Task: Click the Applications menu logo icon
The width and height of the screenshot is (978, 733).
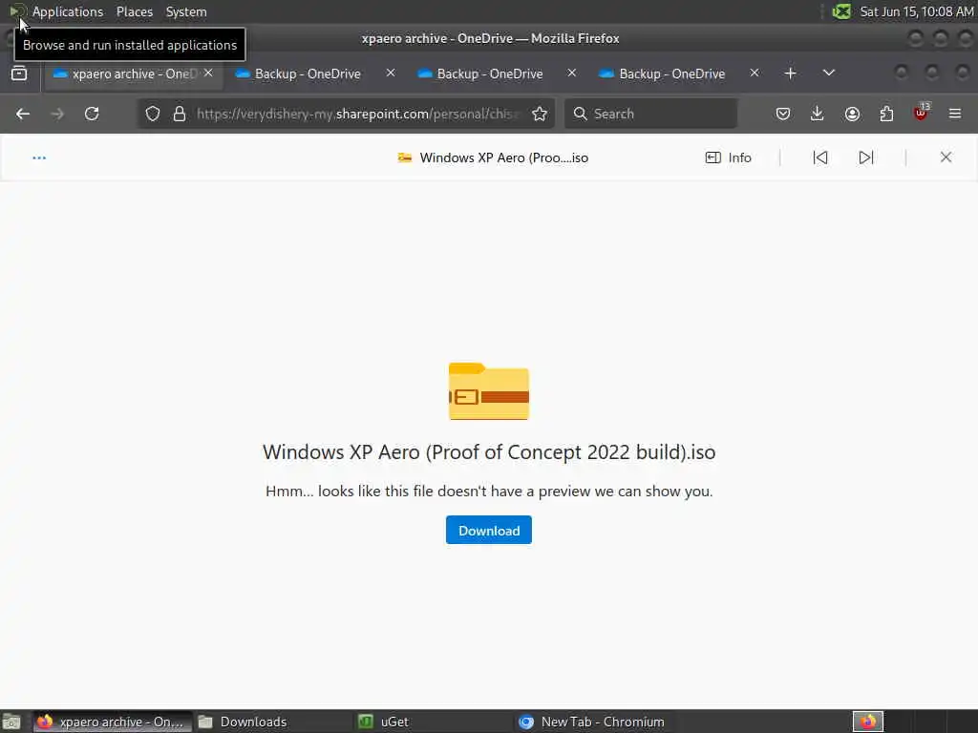Action: [16, 11]
